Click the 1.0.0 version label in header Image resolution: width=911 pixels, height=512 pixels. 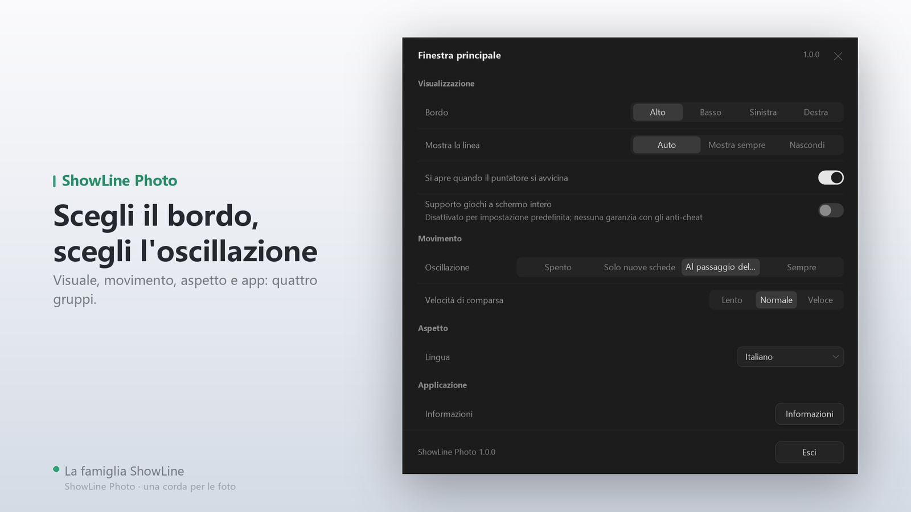[x=811, y=55]
